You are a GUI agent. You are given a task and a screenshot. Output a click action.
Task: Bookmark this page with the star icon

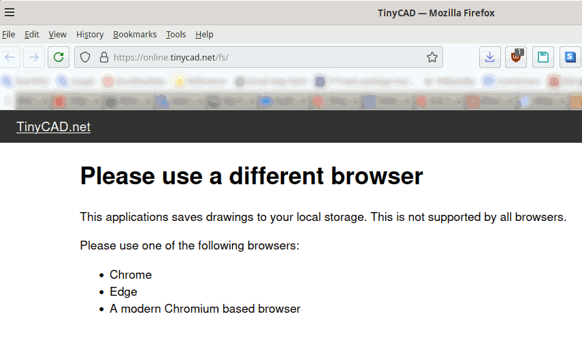432,58
